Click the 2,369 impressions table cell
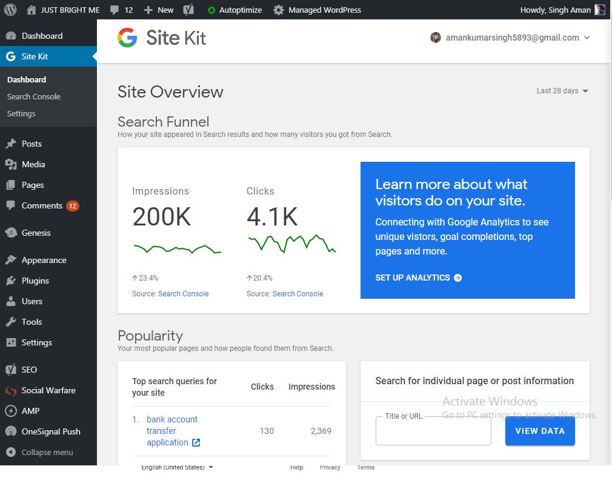The height and width of the screenshot is (486, 612). 321,431
